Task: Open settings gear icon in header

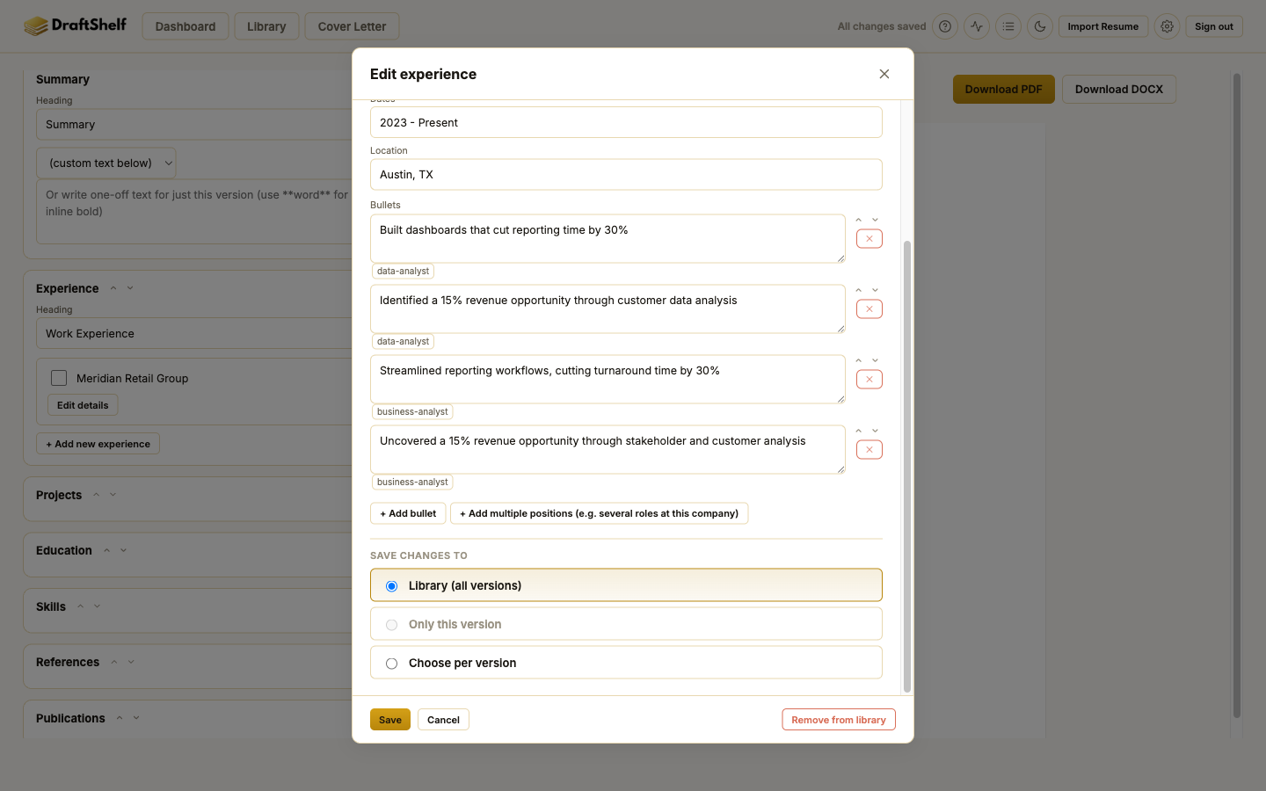Action: coord(1167,26)
